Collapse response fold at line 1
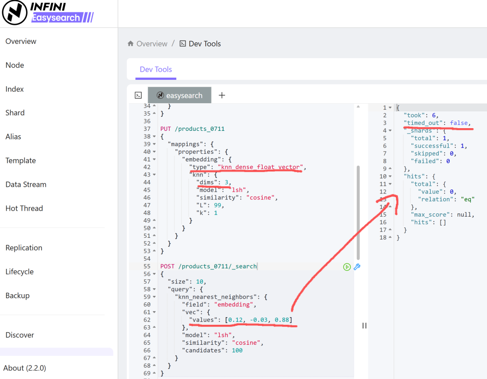 click(391, 108)
